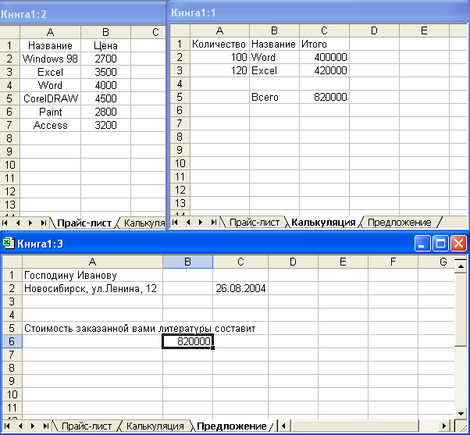Activate the Книга1:1 window title bar
Viewport: 470px width, 435px height.
[x=319, y=12]
